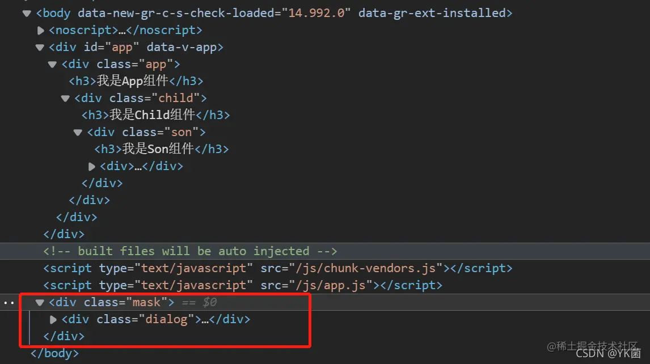650x364 pixels.
Task: Click the data-v-app attribute
Action: coord(182,47)
